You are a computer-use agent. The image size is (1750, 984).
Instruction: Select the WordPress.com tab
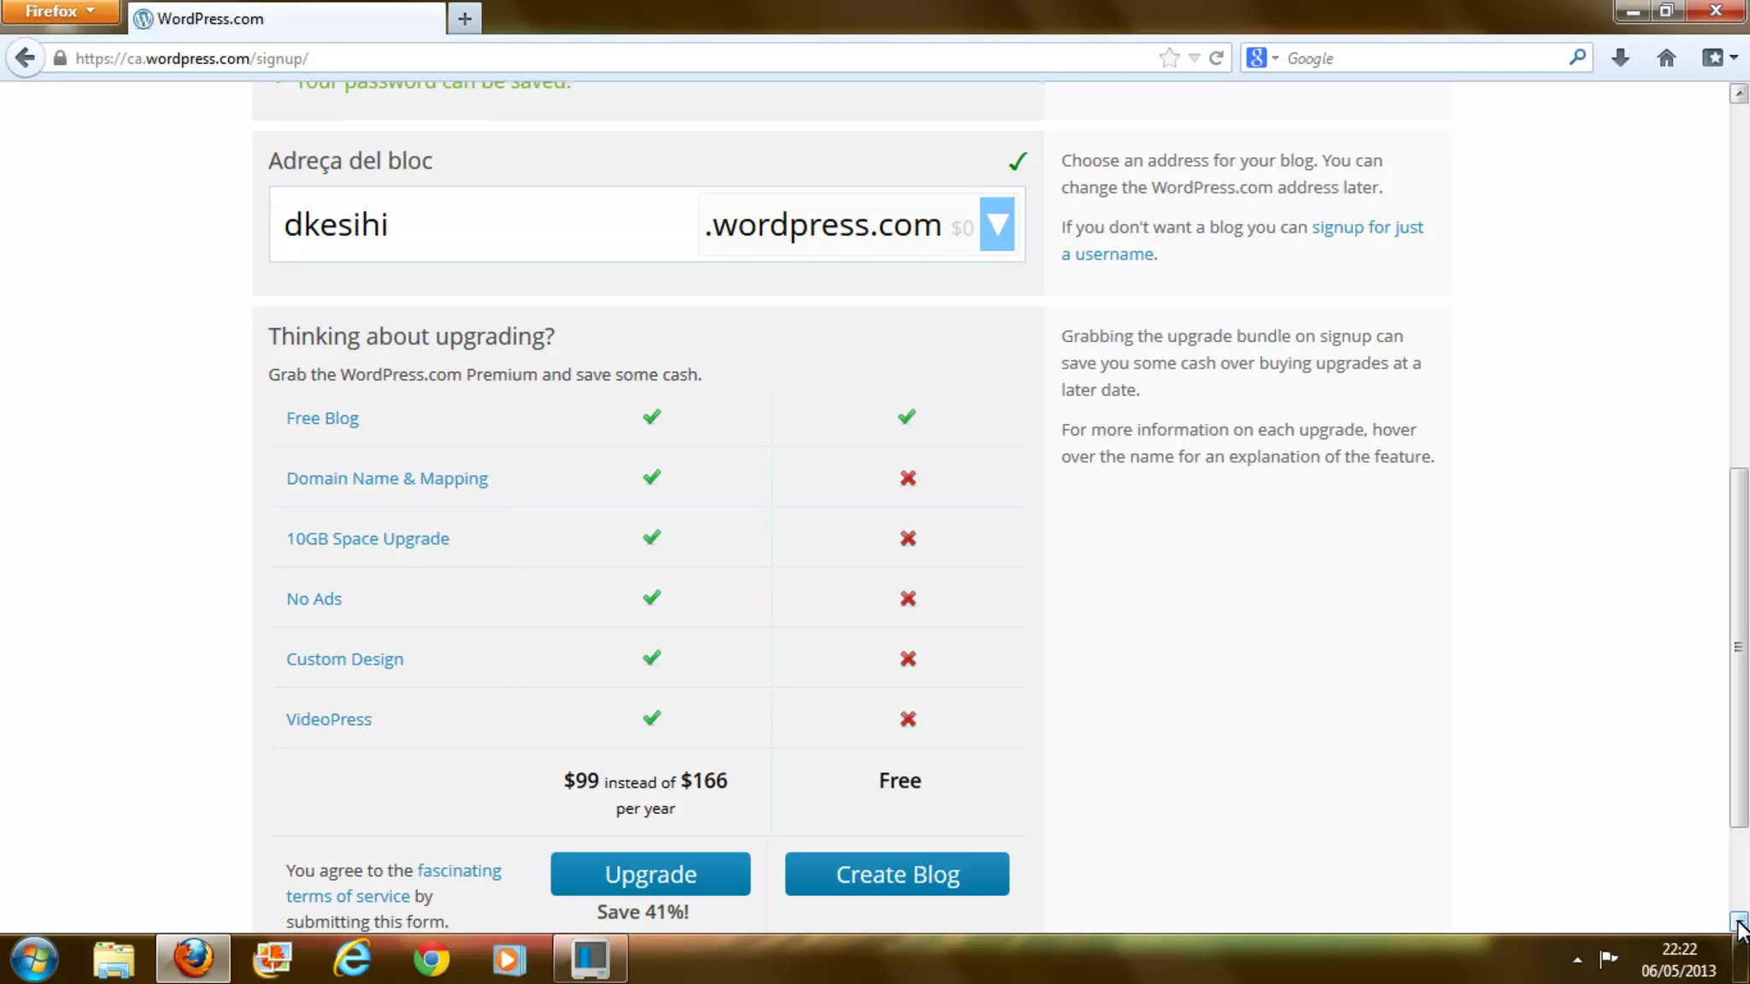pyautogui.click(x=286, y=18)
